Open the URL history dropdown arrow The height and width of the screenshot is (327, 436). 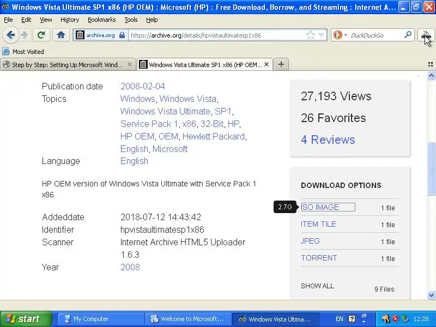[x=321, y=35]
